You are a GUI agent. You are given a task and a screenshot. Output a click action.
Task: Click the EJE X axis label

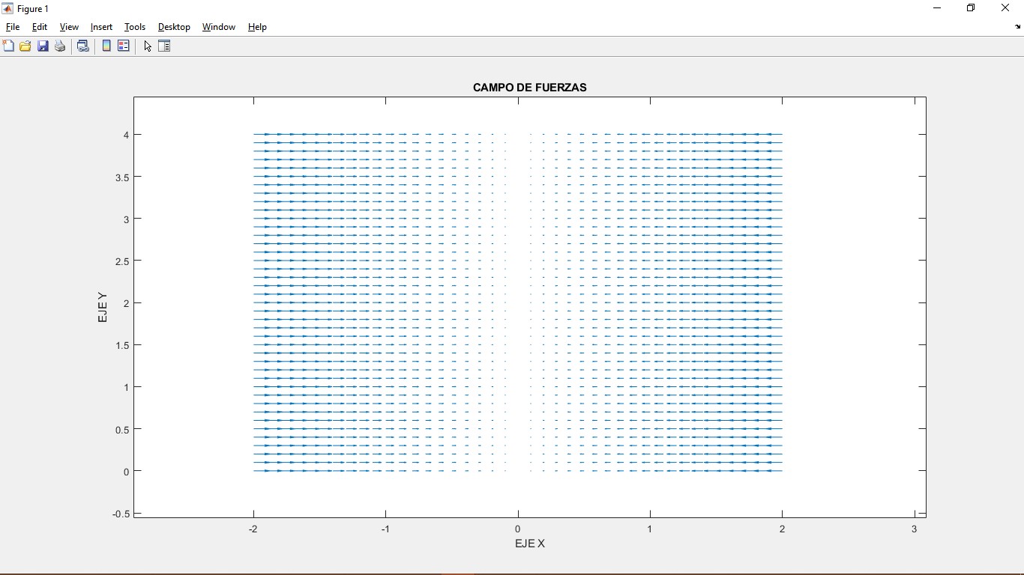point(529,544)
